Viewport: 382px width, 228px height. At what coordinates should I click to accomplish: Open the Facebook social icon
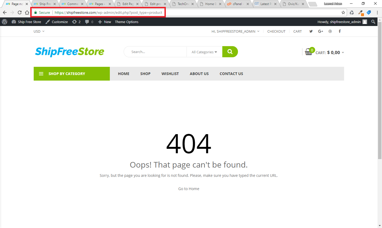click(340, 31)
